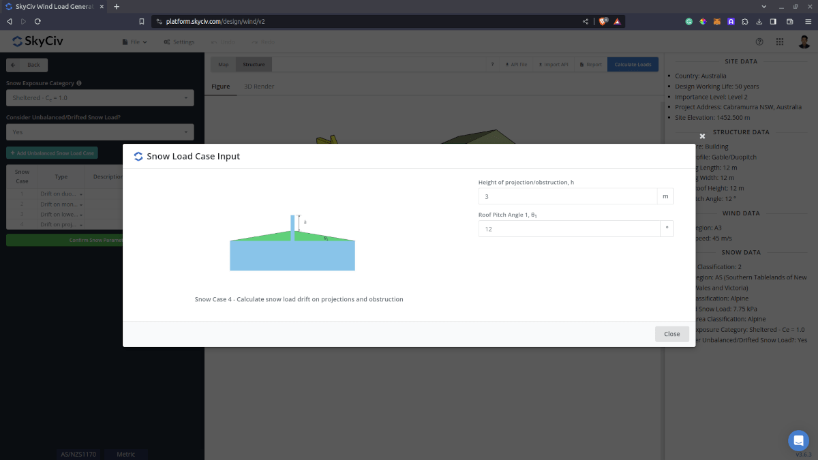Image resolution: width=818 pixels, height=460 pixels.
Task: Click Add Unbalanced Snow Load Case
Action: 52,153
